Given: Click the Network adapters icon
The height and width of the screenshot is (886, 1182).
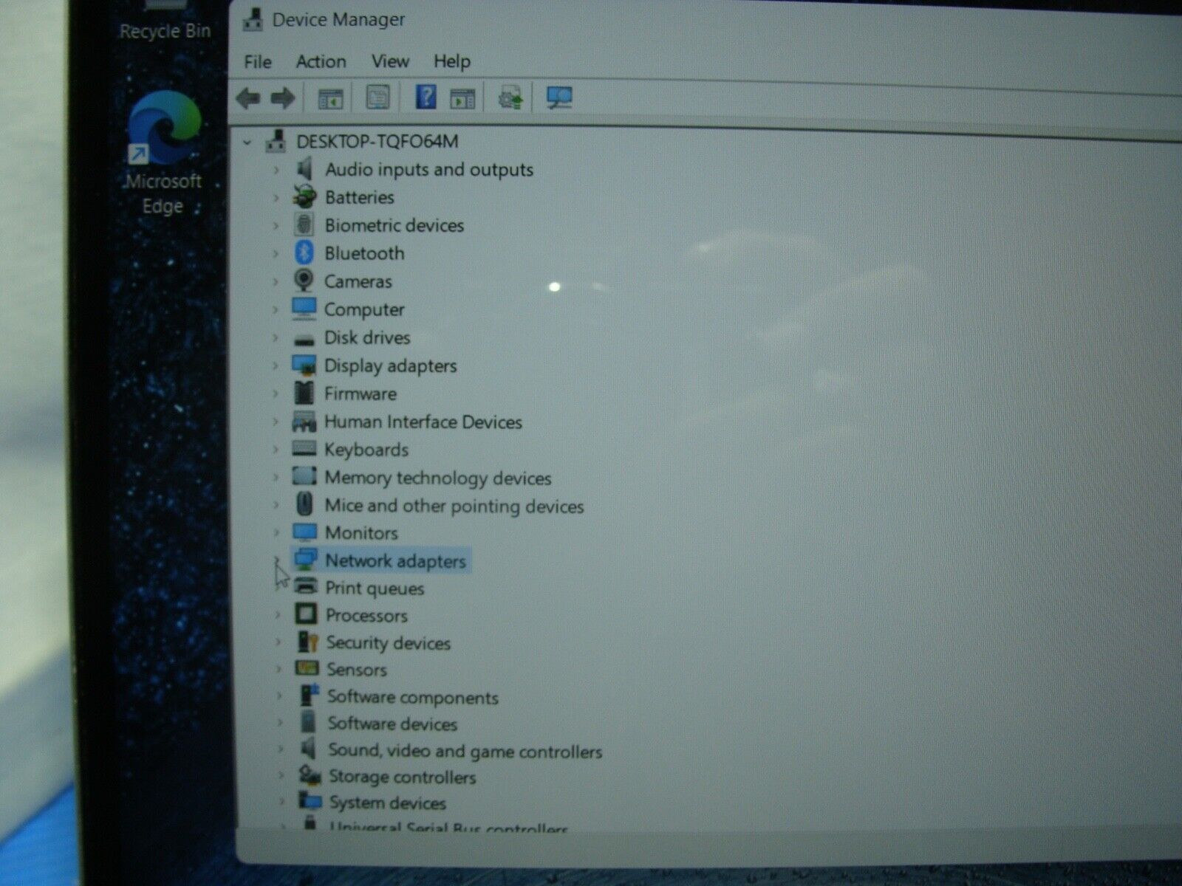Looking at the screenshot, I should click(x=306, y=560).
